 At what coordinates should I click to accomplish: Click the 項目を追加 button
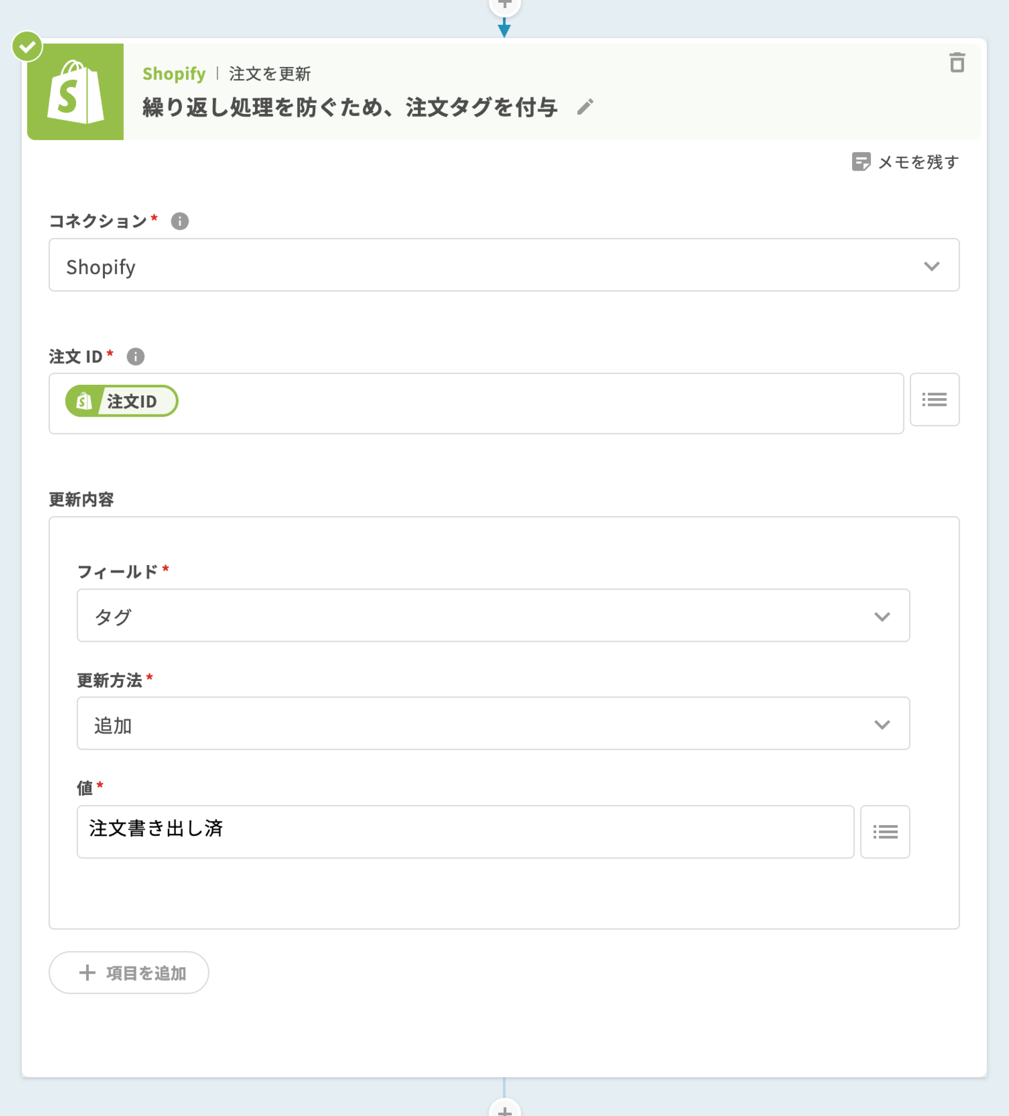pos(129,973)
